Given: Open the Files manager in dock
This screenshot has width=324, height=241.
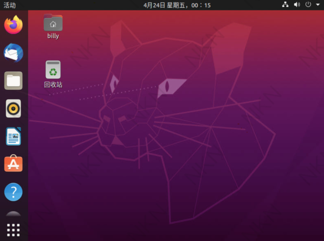Looking at the screenshot, I should 13,81.
